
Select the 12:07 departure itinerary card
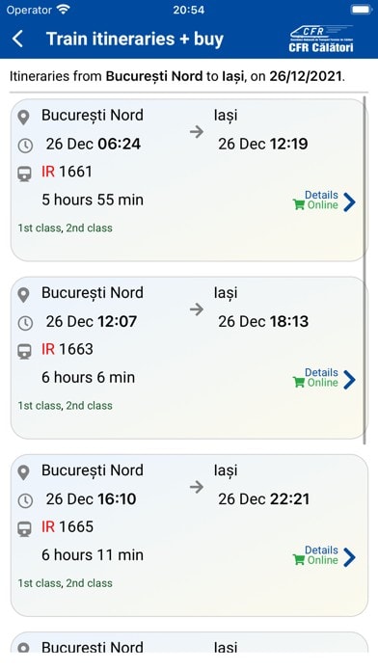pos(189,358)
